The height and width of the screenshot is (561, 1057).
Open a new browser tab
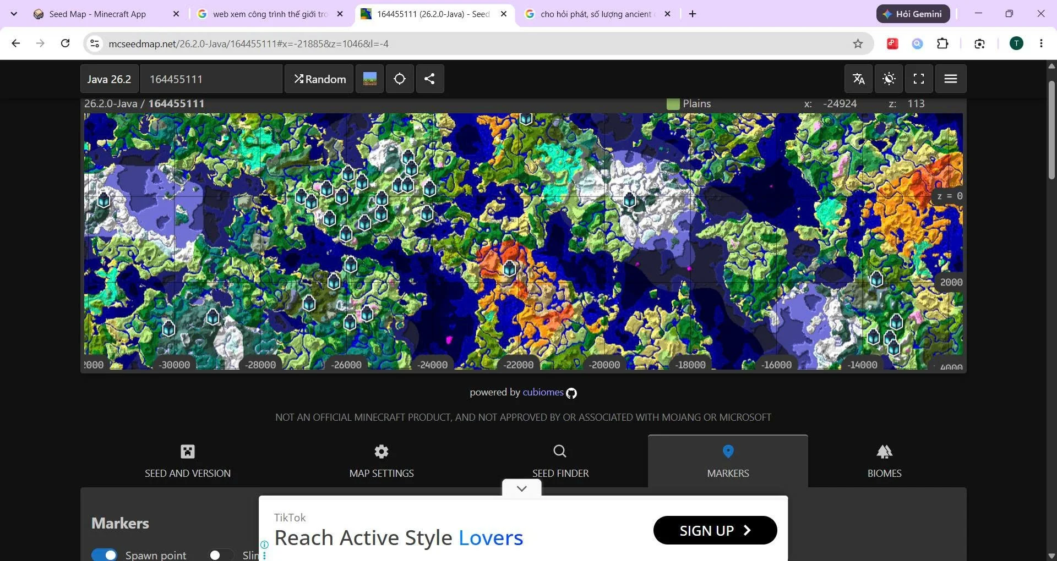693,14
